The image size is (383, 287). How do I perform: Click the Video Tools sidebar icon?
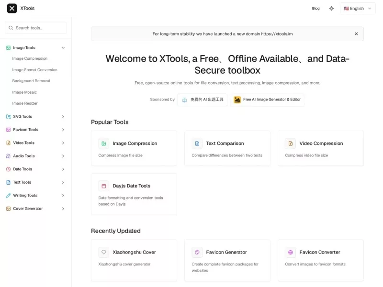click(x=8, y=143)
